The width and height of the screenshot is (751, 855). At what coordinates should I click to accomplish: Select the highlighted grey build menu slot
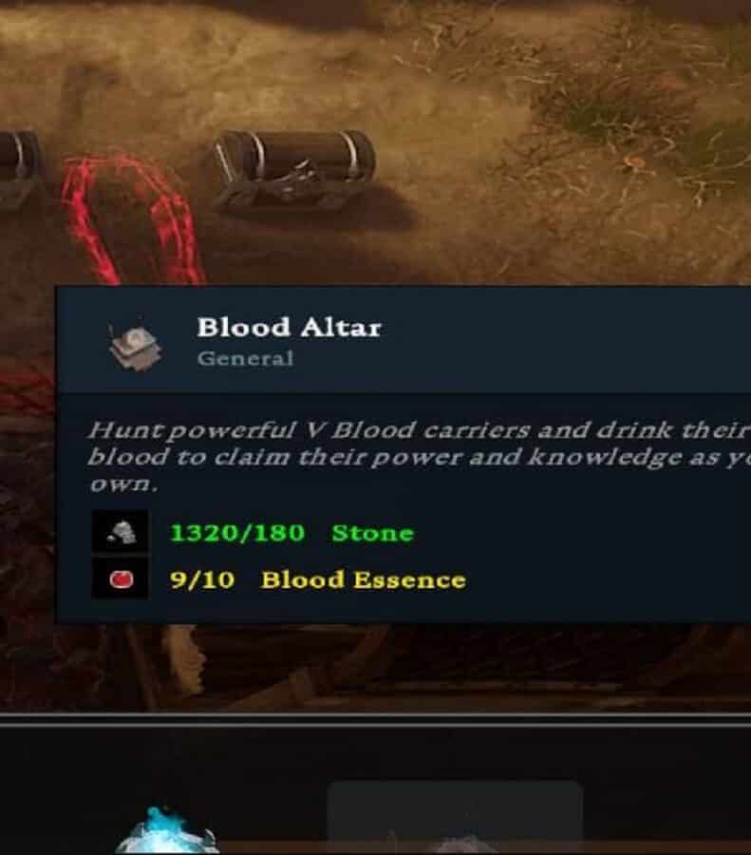pyautogui.click(x=455, y=817)
